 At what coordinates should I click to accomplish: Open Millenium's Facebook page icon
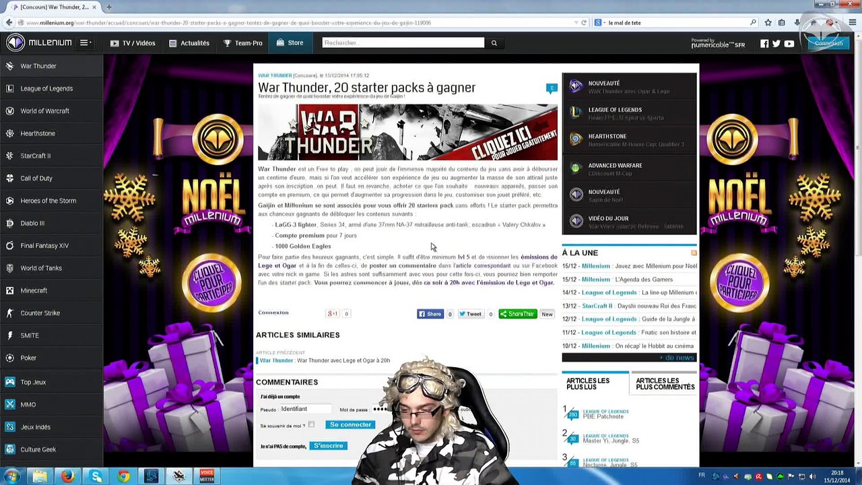point(764,44)
